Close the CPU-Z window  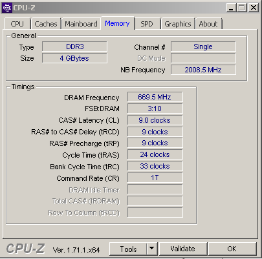coord(253,8)
